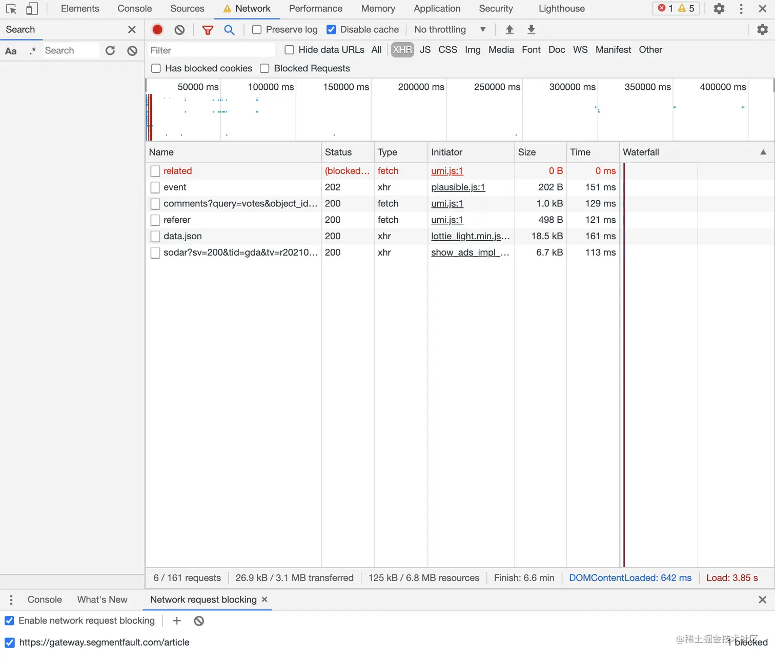Image resolution: width=775 pixels, height=661 pixels.
Task: Check Has blocked cookies
Action: point(156,68)
